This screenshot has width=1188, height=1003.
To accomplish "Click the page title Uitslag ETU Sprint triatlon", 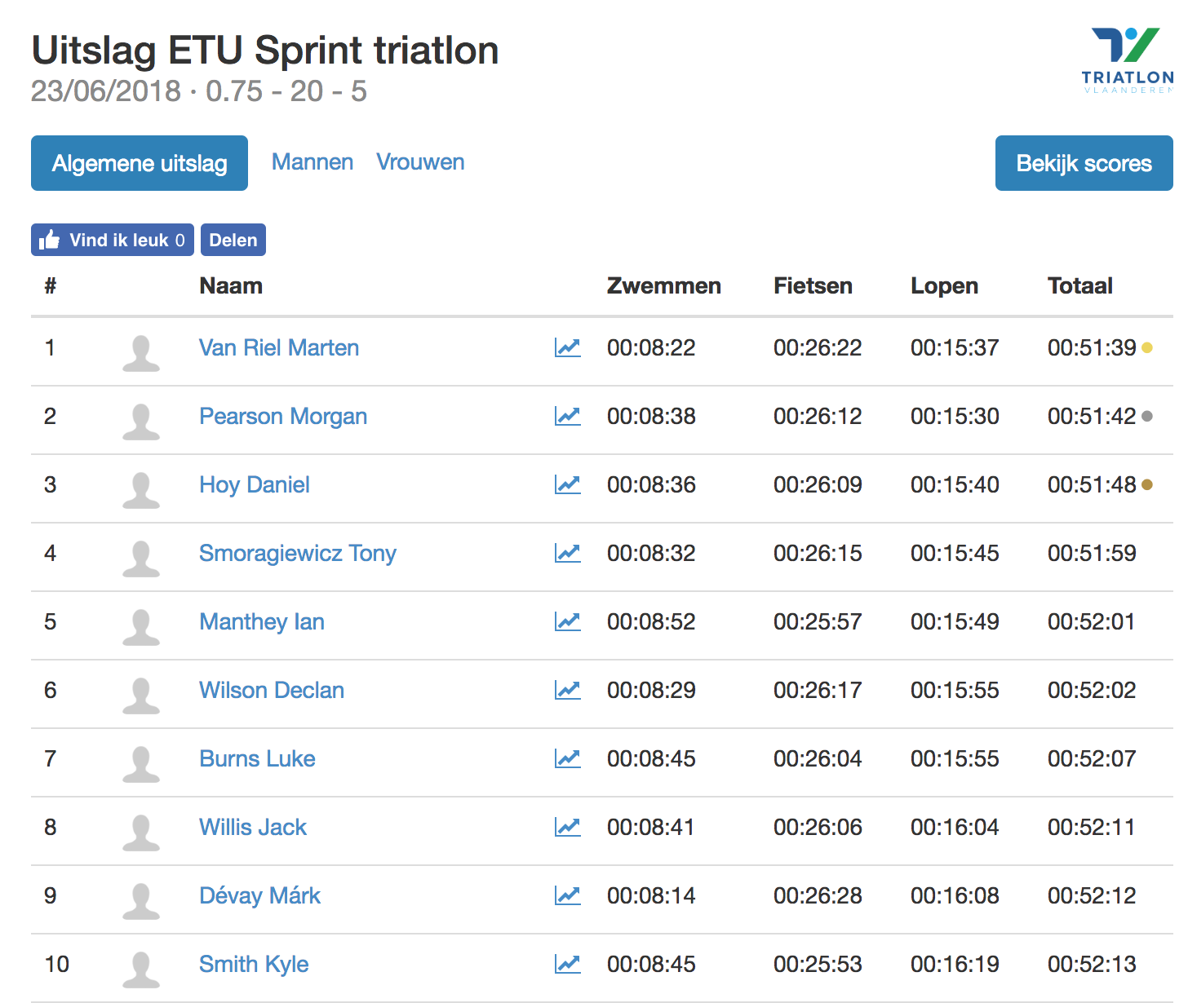I will click(x=265, y=51).
